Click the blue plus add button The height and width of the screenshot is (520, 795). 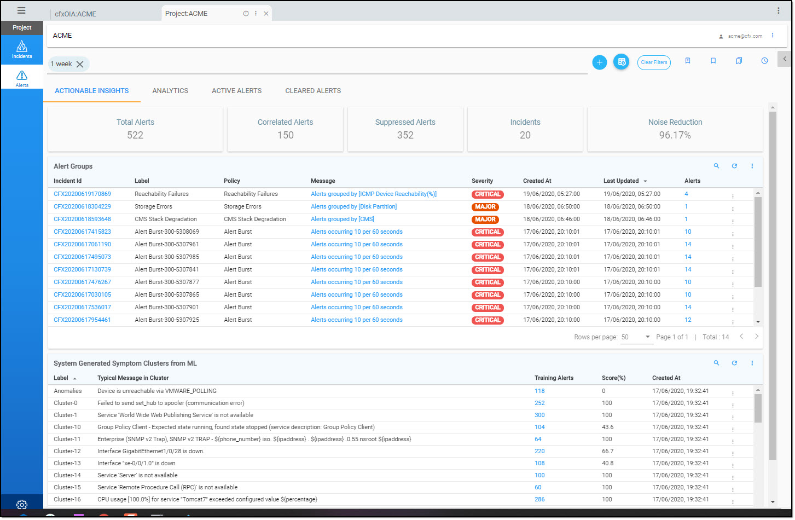point(600,62)
